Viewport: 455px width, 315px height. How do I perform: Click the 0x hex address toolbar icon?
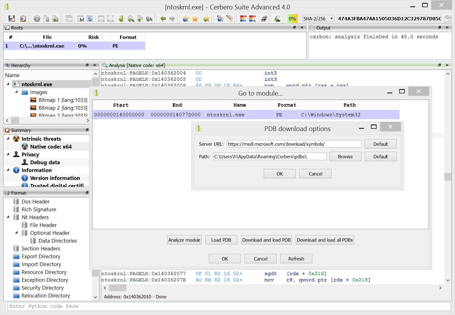click(149, 18)
